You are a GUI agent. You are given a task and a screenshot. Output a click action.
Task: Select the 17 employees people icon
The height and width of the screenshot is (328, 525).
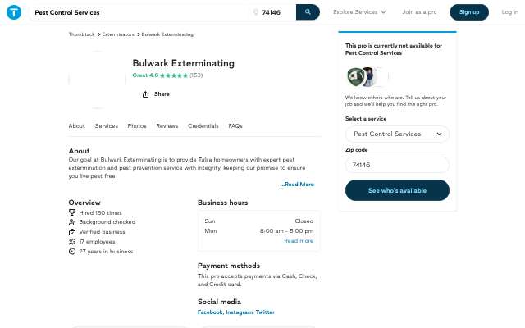72,241
